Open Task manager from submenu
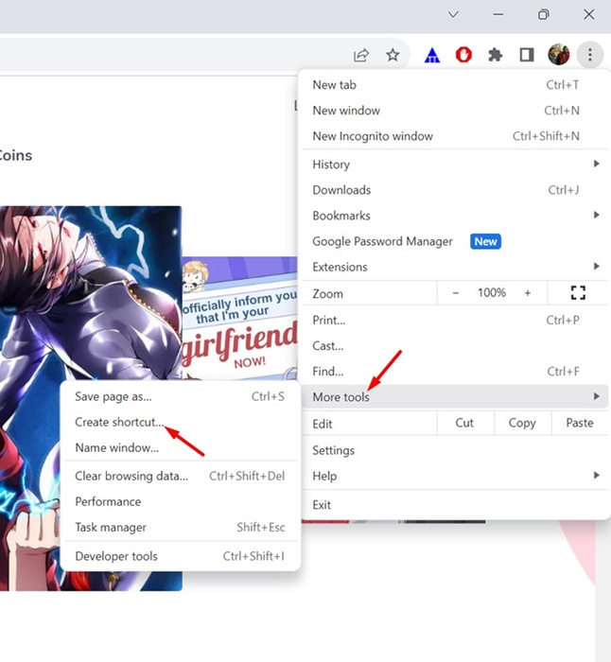This screenshot has width=611, height=662. coord(181,528)
